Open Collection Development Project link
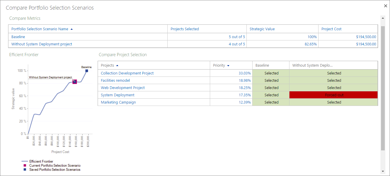Screen dimensions: 390x176 tap(127, 73)
